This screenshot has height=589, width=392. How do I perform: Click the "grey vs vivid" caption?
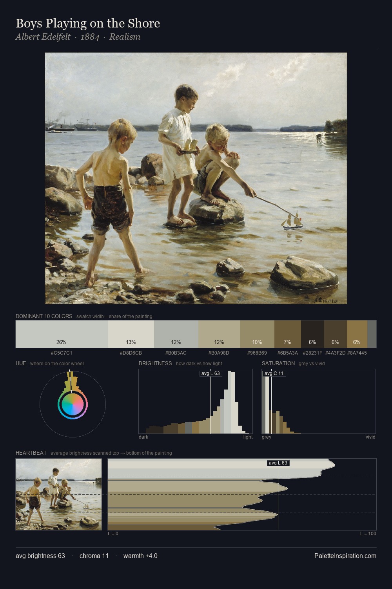[x=312, y=363]
